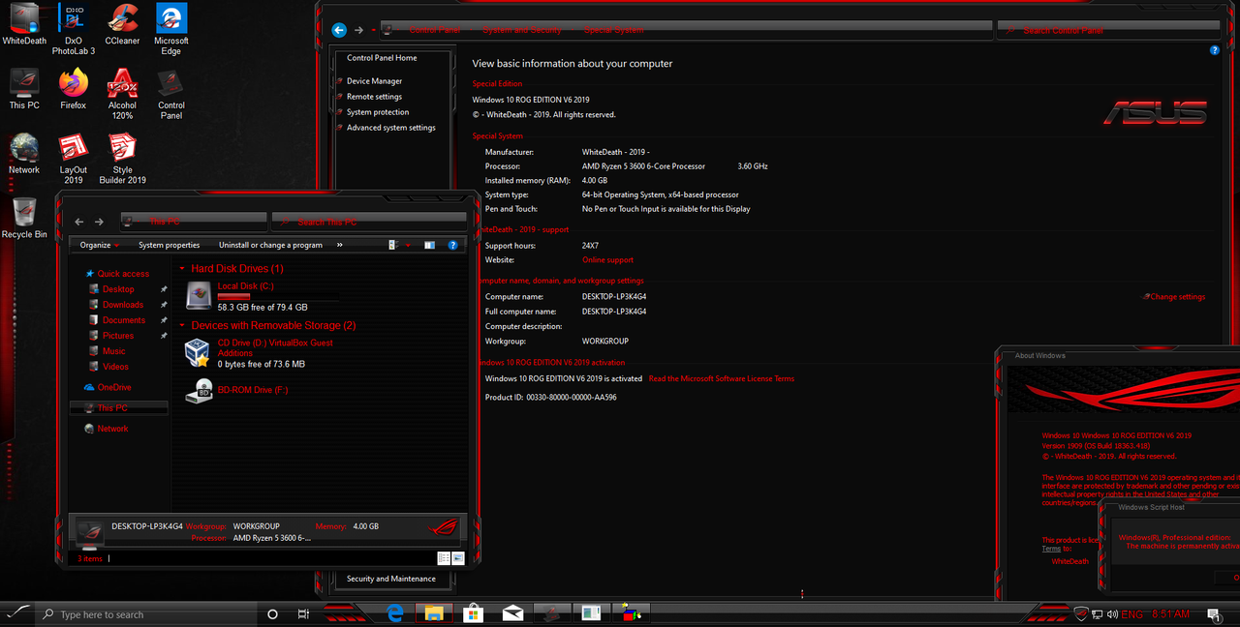
Task: Select the VirtualBox Guest Additions CD drive icon
Action: pyautogui.click(x=198, y=353)
